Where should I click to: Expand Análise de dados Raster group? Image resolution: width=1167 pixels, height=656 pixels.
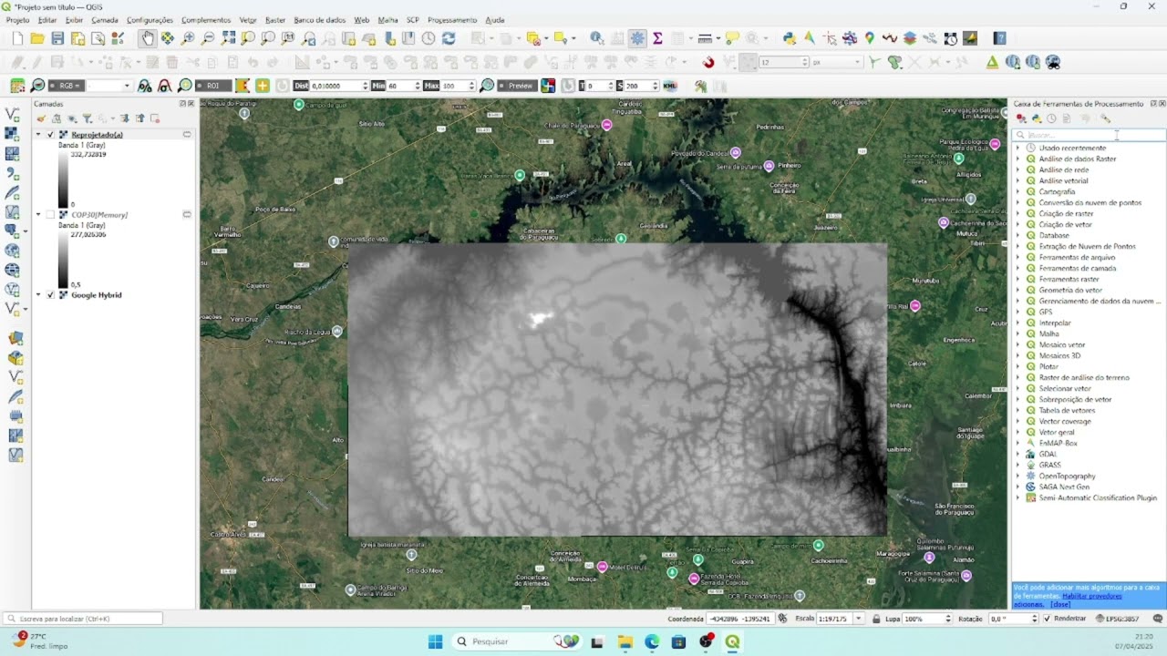tap(1018, 159)
